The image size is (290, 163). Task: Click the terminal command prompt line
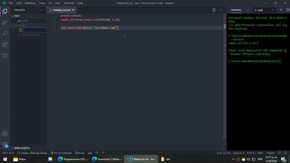pyautogui.click(x=255, y=61)
